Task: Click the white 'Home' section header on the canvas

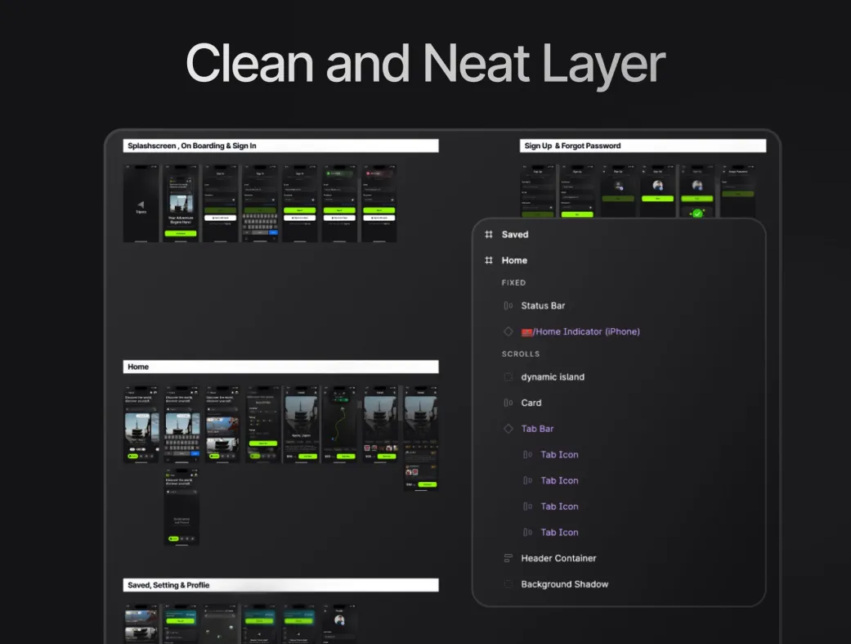Action: pos(280,367)
